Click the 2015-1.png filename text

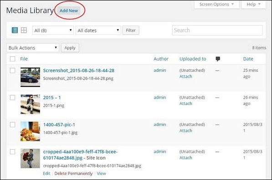click(54, 105)
